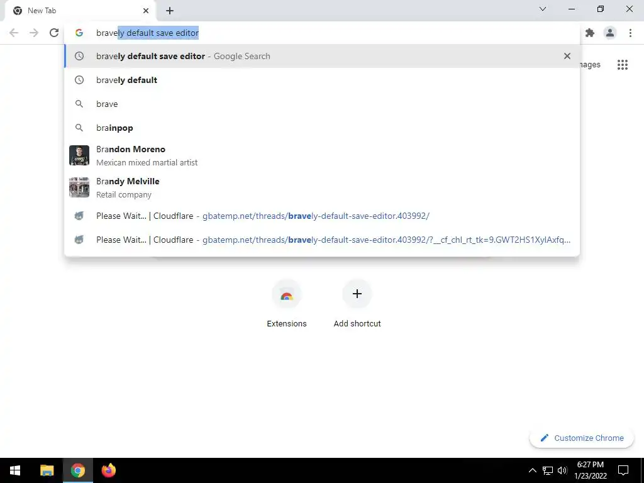Open Google apps grid icon
The image size is (644, 483).
[623, 65]
